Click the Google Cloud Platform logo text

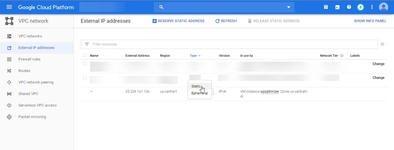pyautogui.click(x=46, y=7)
